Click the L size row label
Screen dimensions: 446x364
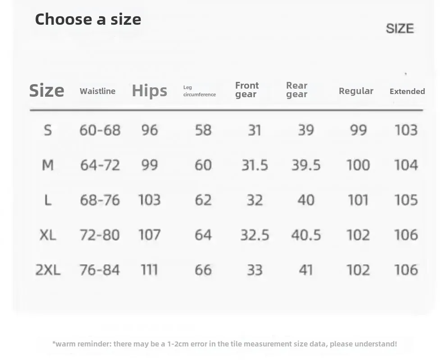(x=48, y=200)
